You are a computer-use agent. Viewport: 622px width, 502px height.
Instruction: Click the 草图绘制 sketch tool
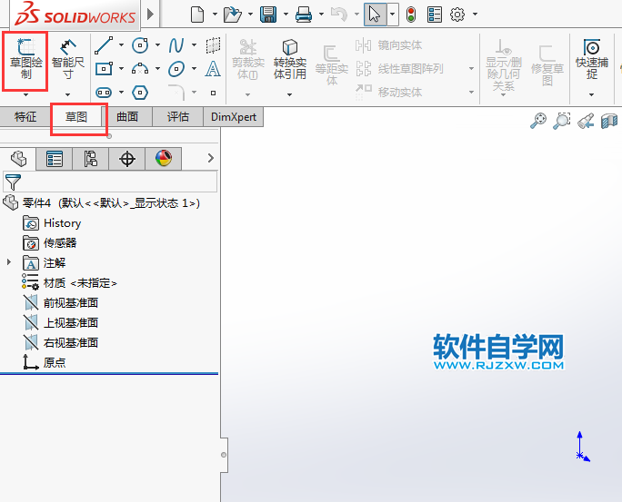[25, 58]
